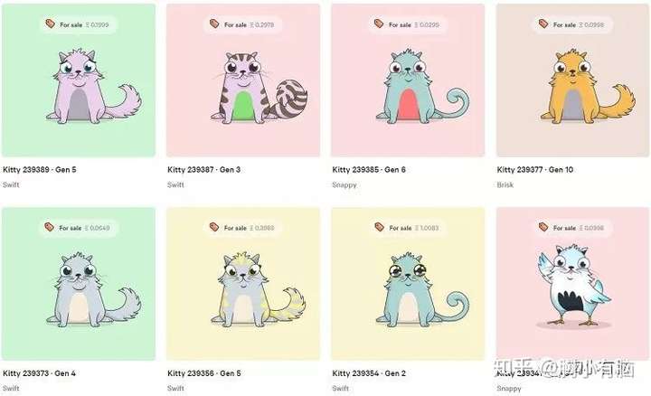Click the Kitty 239377 · Gen 10 title
Screen dimensions: 651x396
534,169
